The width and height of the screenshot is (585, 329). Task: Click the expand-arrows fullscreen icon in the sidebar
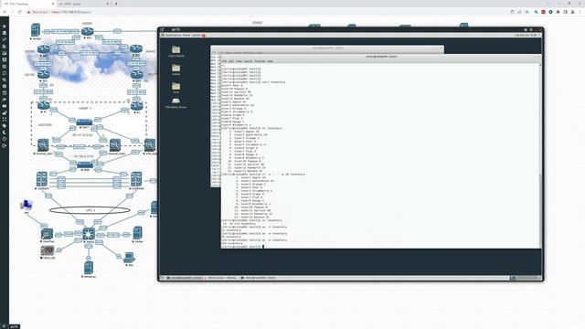(4, 120)
